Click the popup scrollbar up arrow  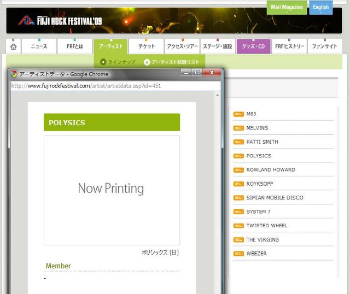[218, 95]
